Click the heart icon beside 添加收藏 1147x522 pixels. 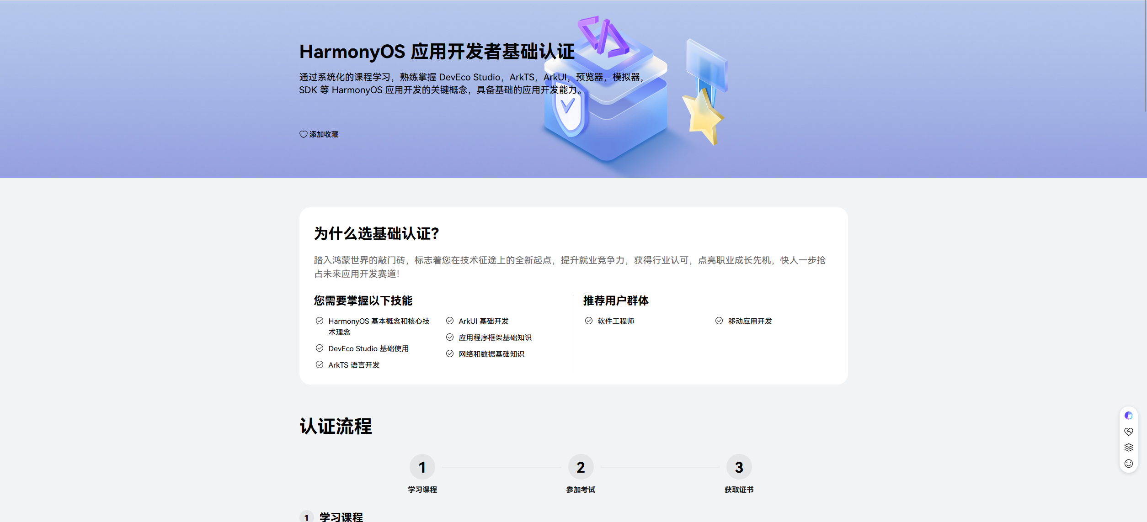tap(303, 134)
